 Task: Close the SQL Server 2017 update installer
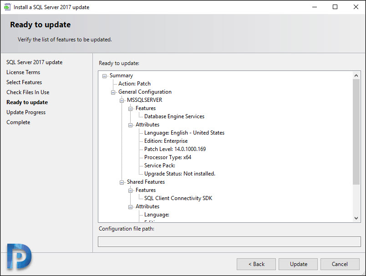click(x=356, y=7)
